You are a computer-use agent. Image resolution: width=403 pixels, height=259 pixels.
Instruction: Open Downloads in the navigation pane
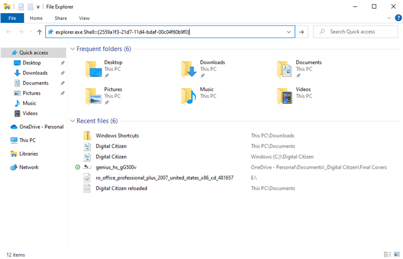(35, 73)
